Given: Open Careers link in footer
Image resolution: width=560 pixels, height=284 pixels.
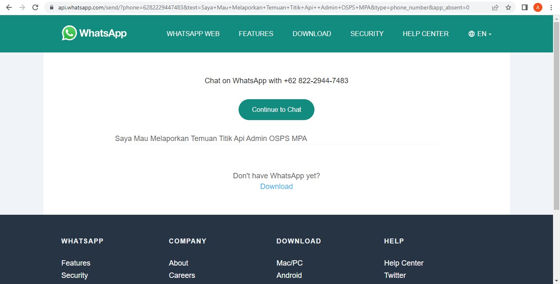Looking at the screenshot, I should (182, 275).
